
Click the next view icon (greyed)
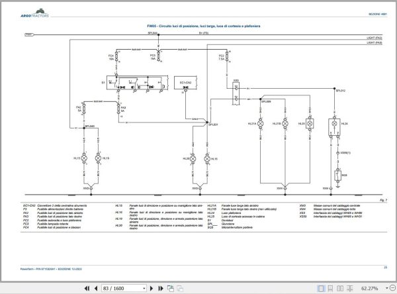point(180,289)
